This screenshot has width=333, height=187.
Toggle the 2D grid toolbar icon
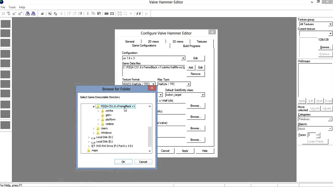[x=3, y=14]
